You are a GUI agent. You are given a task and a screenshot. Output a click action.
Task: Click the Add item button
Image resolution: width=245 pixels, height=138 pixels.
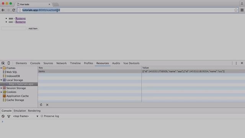click(33, 28)
